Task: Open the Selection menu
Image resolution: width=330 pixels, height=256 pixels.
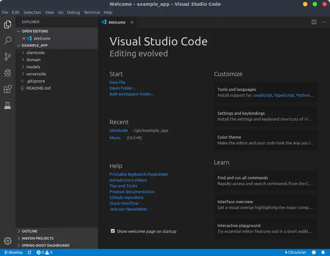Action: [32, 12]
